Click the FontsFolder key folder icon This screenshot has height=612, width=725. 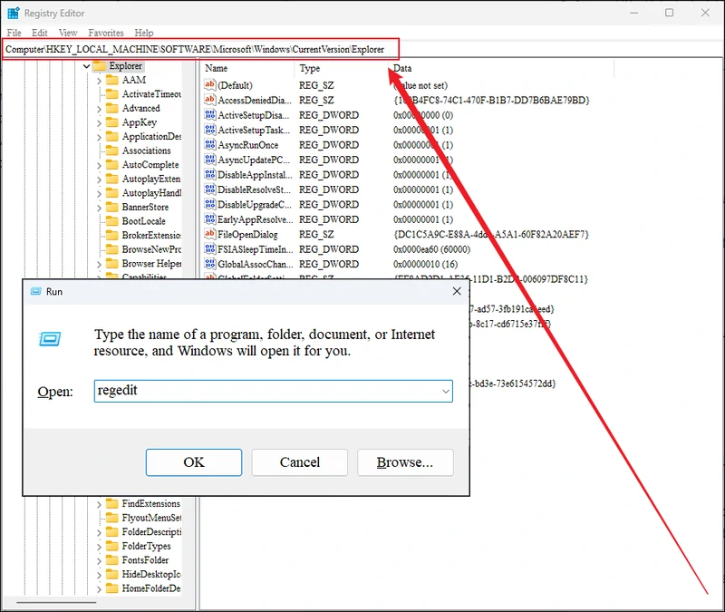(x=111, y=560)
